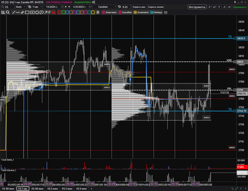This screenshot has height=191, width=248.
Task: Click left arrow before end date
Action: [x=69, y=7]
